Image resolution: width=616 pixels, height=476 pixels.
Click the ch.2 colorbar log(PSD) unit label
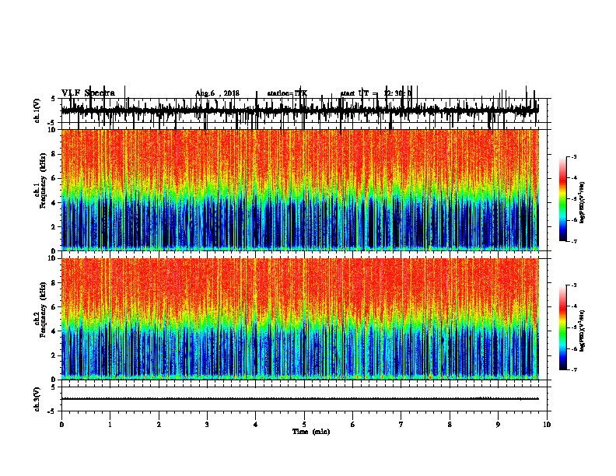[583, 331]
